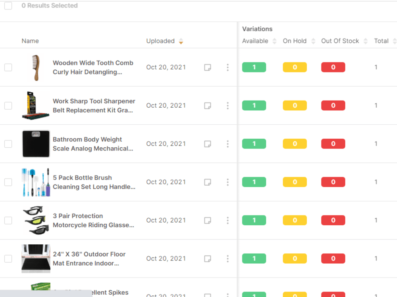This screenshot has height=297, width=397.
Task: Check the Bathroom Body Weight Scale row
Action: point(8,144)
